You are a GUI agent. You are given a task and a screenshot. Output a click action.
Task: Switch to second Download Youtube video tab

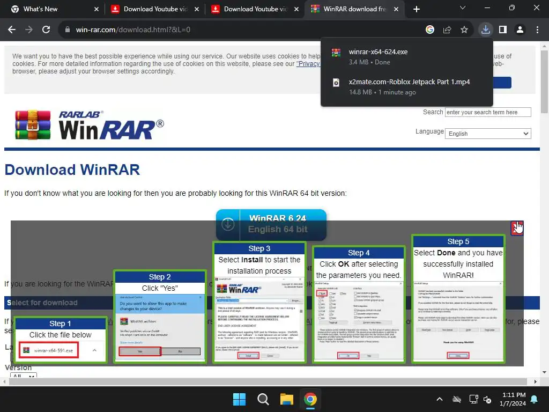click(x=256, y=9)
